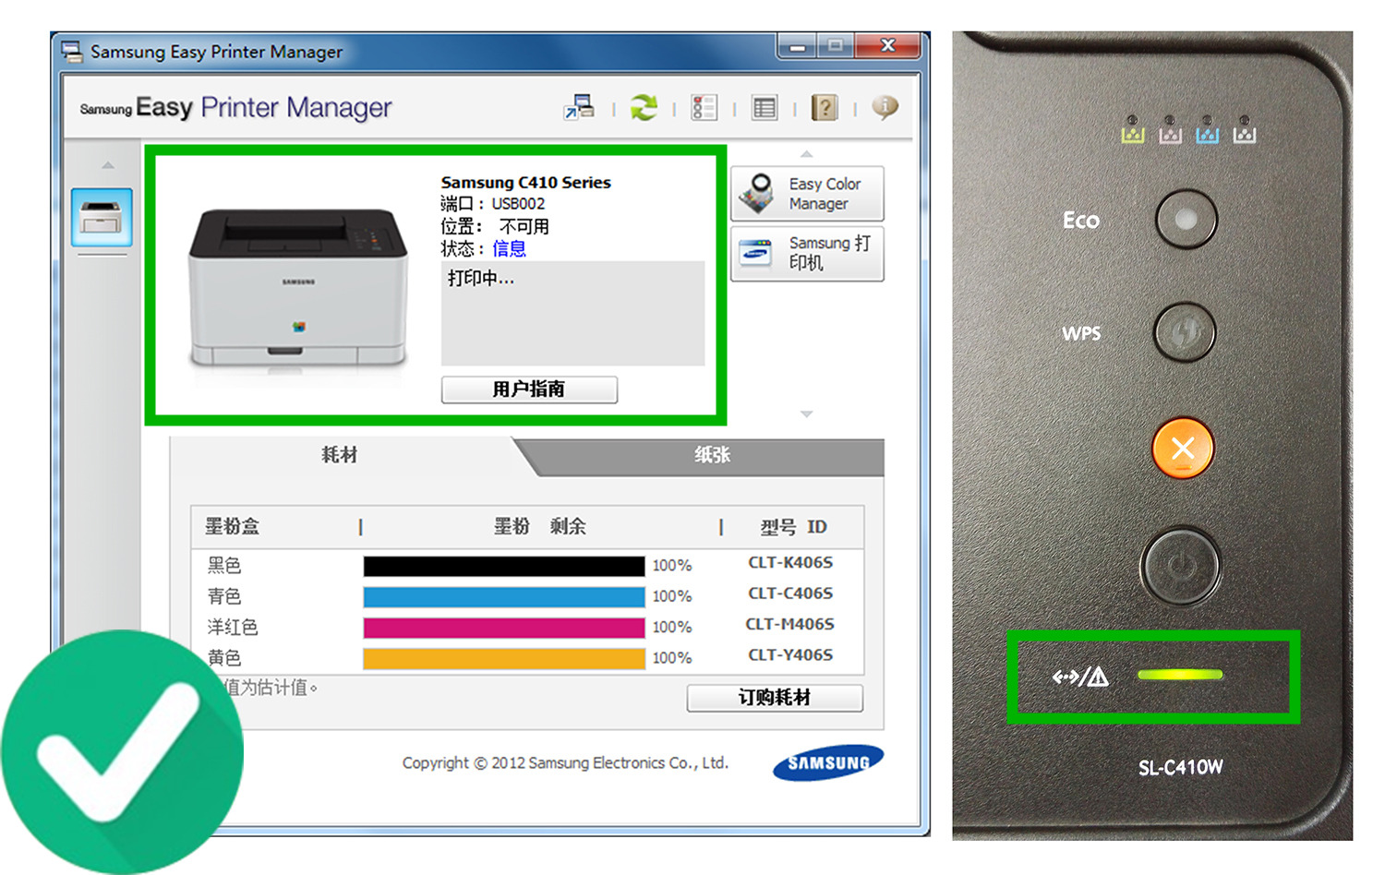Click the CLT-K406S model ID
Image resolution: width=1385 pixels, height=875 pixels.
pyautogui.click(x=790, y=562)
